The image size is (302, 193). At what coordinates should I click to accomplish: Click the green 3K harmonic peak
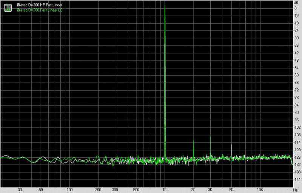coord(210,136)
